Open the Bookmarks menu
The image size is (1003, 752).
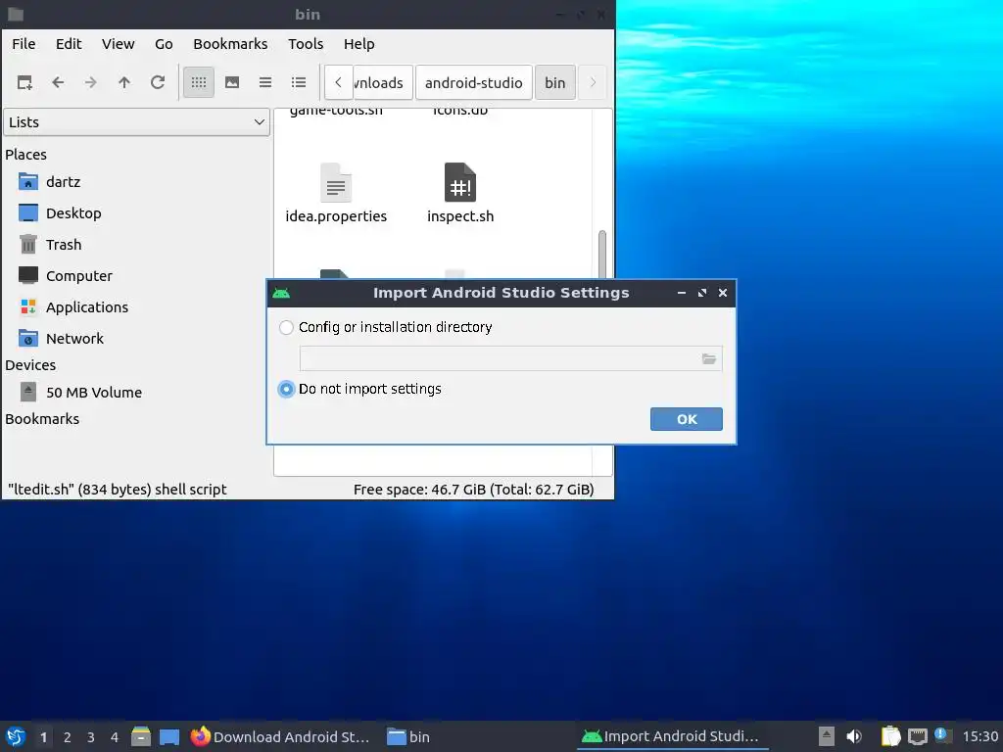tap(230, 44)
